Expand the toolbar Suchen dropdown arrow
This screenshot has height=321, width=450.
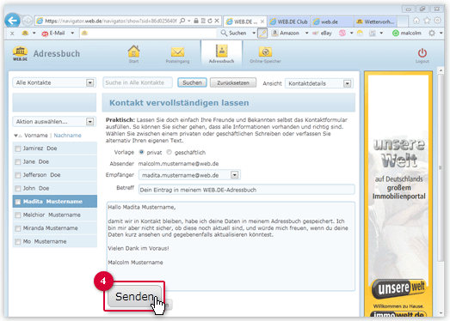coord(254,33)
